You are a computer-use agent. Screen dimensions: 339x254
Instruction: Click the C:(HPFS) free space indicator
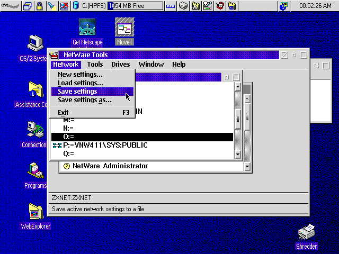(x=136, y=6)
